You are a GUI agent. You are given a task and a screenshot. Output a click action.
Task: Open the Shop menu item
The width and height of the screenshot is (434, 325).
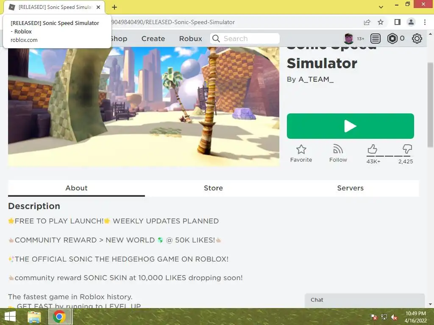click(x=119, y=39)
